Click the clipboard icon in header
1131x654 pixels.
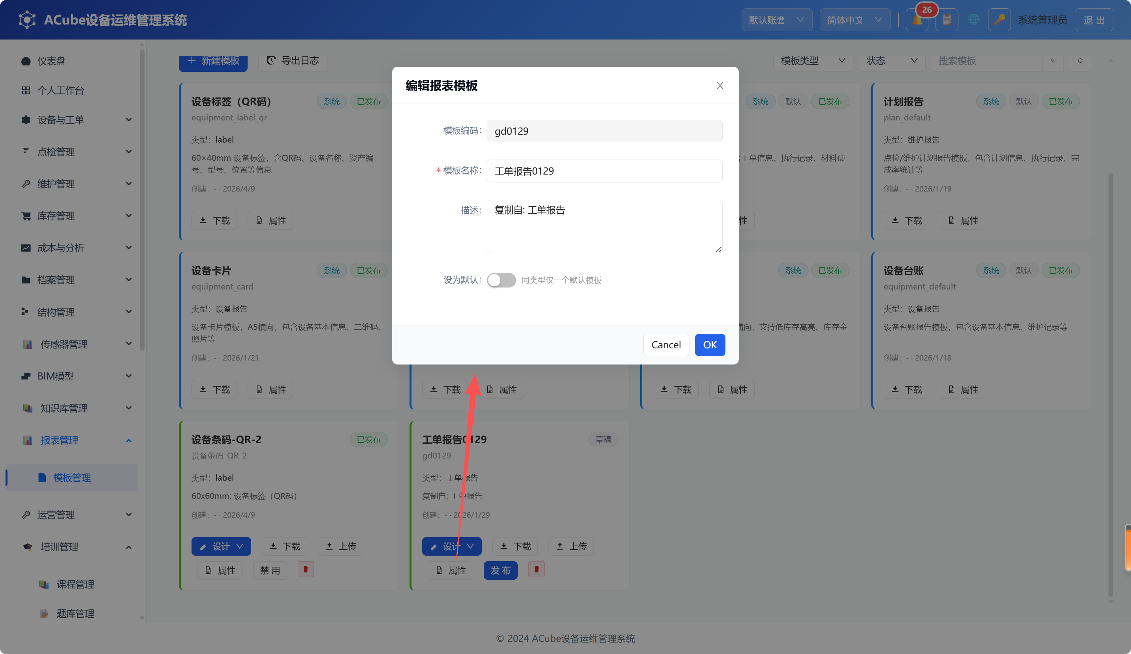coord(947,20)
